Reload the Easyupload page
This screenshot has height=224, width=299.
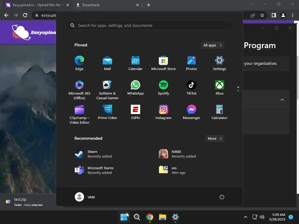pos(25,15)
